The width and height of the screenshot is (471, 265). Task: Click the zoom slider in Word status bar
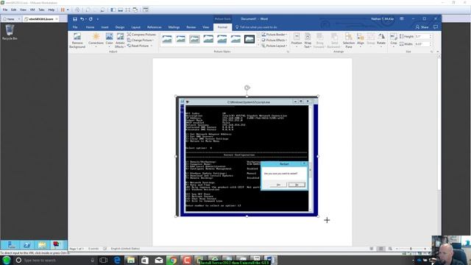(411, 249)
